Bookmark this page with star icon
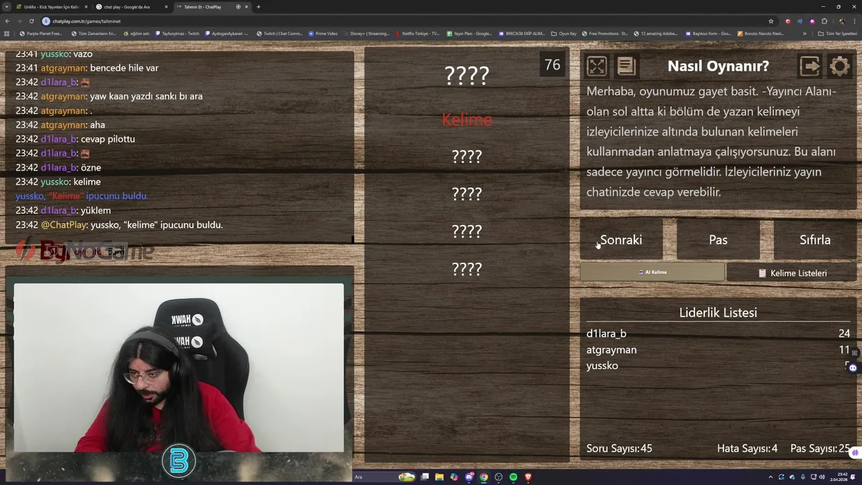Image resolution: width=862 pixels, height=485 pixels. point(771,21)
